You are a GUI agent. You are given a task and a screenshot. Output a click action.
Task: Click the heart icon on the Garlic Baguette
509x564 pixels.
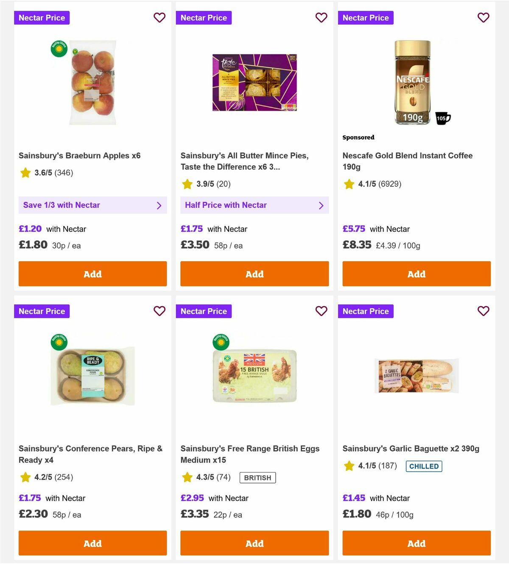tap(483, 311)
